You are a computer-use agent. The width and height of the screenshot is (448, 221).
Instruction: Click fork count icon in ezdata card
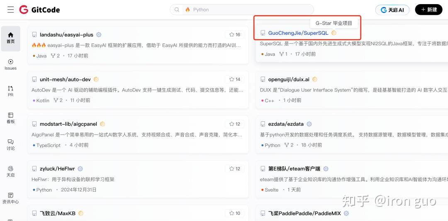click(287, 145)
